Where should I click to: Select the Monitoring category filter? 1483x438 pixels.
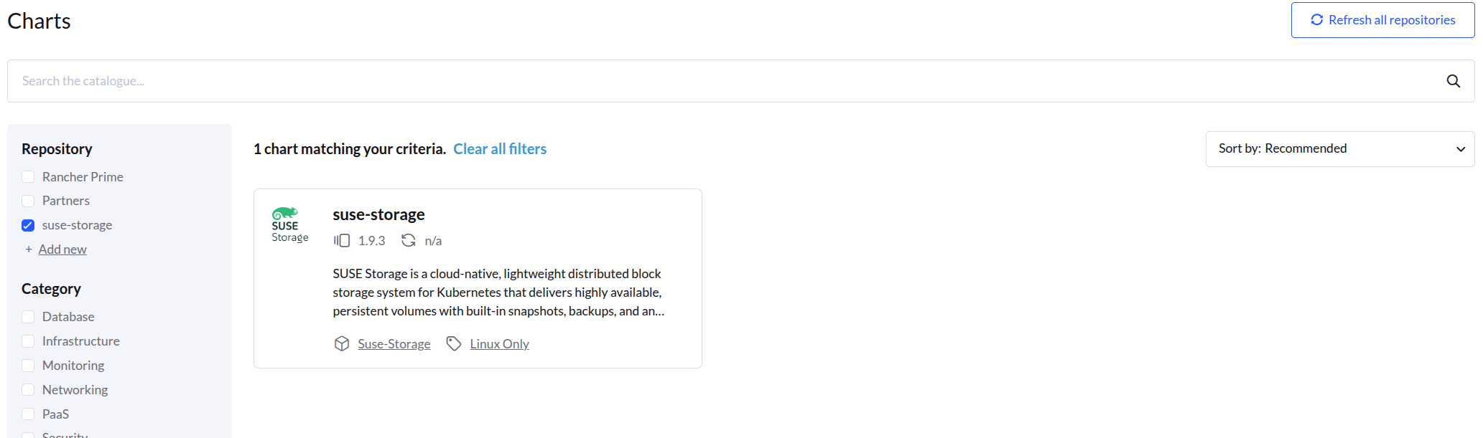28,366
